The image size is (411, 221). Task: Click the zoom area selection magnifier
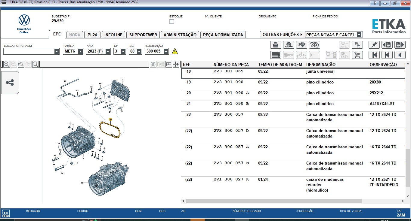tap(21, 64)
